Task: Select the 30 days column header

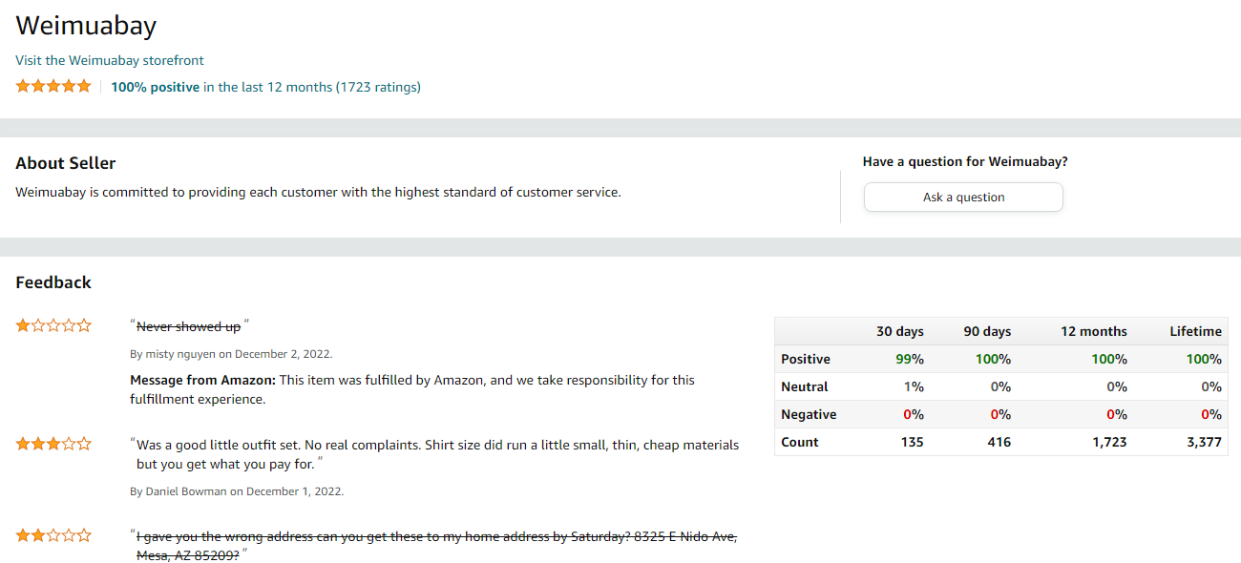Action: pos(899,331)
